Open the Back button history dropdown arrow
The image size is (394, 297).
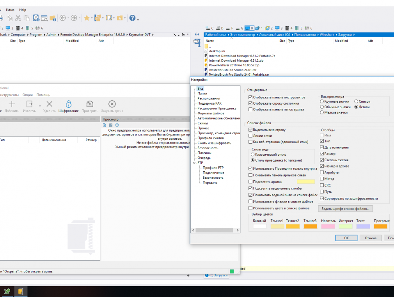(x=68, y=18)
